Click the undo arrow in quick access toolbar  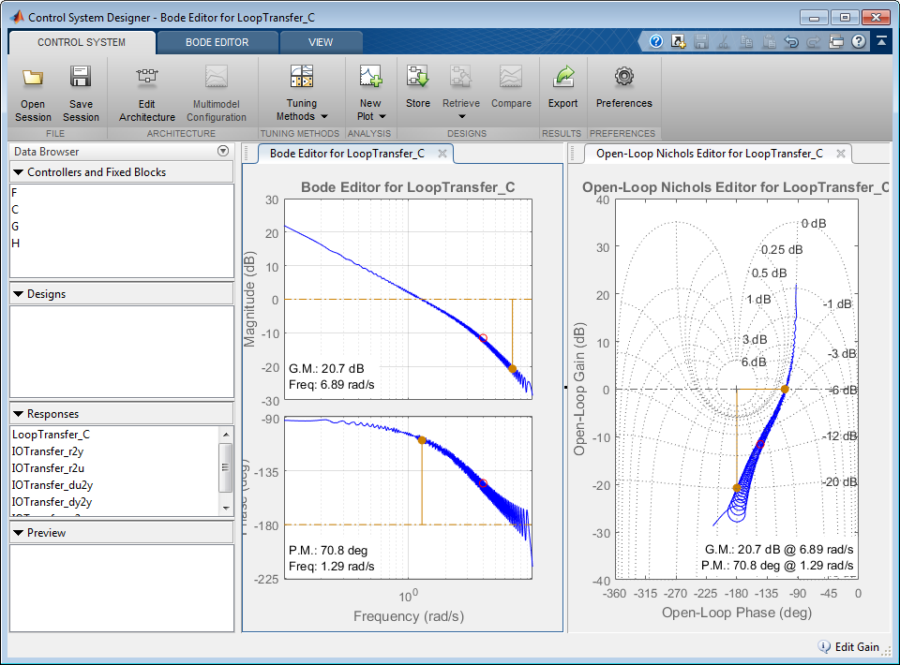click(791, 42)
